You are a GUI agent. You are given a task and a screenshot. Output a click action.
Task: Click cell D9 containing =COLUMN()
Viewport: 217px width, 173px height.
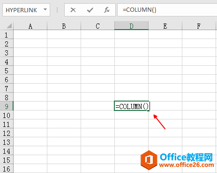click(x=131, y=106)
